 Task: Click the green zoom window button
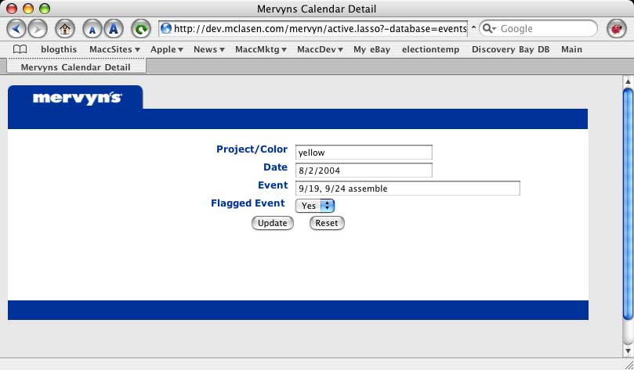click(x=45, y=8)
